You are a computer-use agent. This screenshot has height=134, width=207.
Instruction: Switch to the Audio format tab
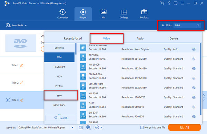140,38
